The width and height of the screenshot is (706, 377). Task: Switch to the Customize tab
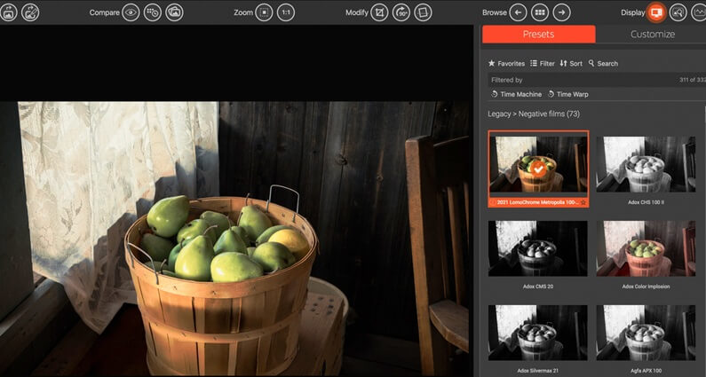click(652, 35)
